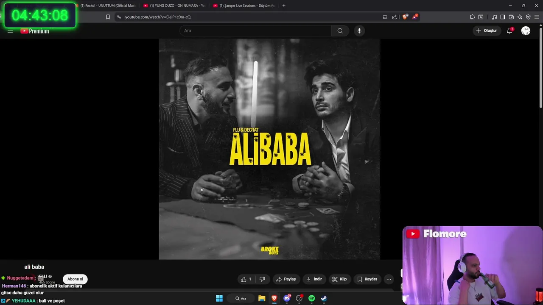Switch to YUNG OUZO - ON NUMARA tab
Screen dimensions: 543x305
click(x=174, y=6)
